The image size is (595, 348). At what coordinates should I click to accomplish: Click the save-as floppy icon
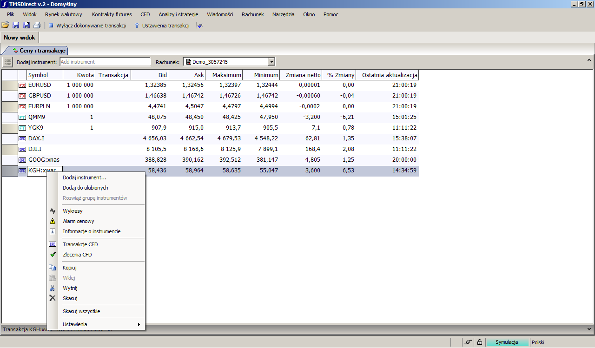pos(26,26)
